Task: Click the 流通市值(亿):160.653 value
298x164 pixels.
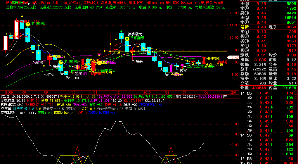Action: pyautogui.click(x=153, y=96)
